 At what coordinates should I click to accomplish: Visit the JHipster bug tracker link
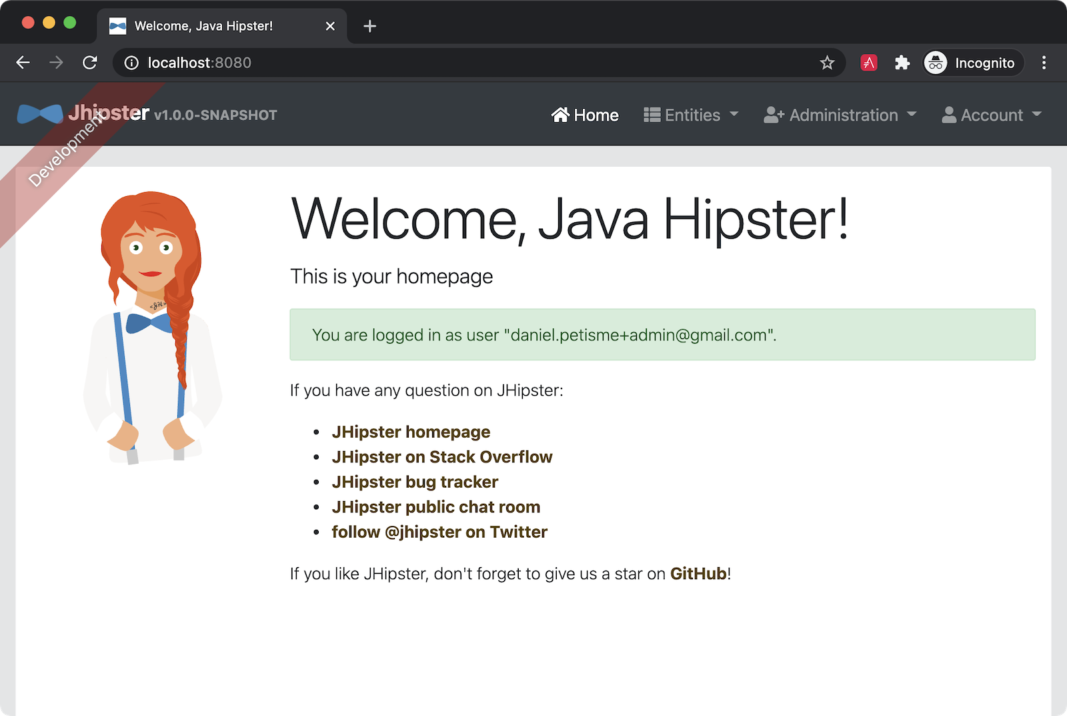[415, 482]
